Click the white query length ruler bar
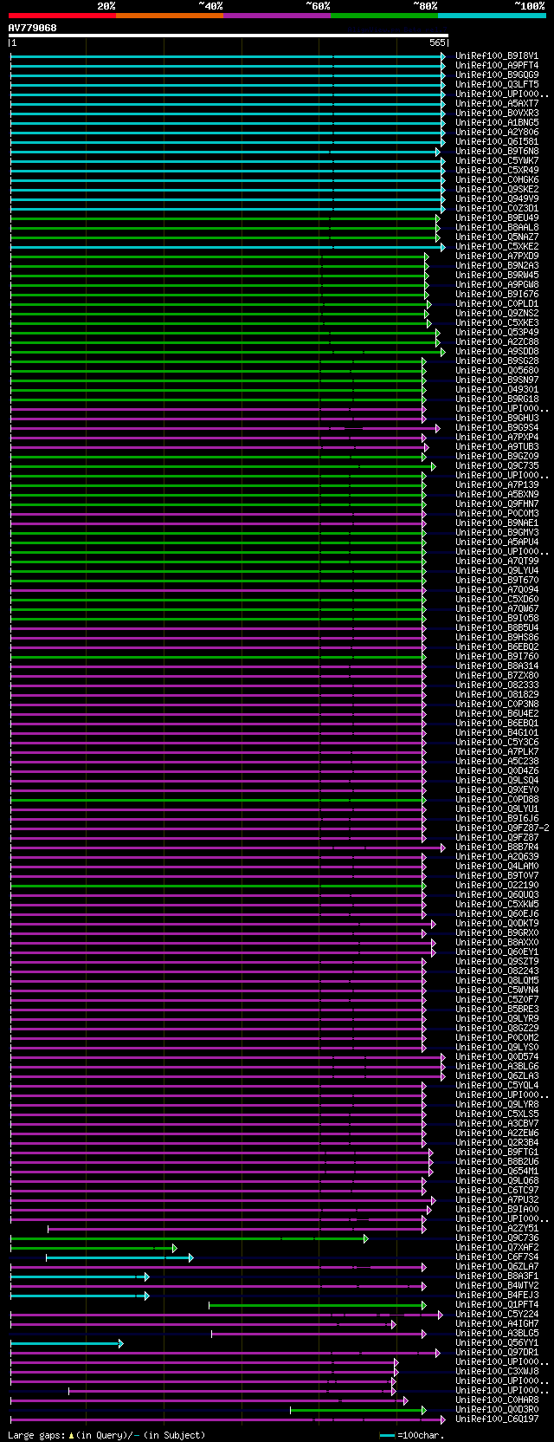 pos(229,36)
